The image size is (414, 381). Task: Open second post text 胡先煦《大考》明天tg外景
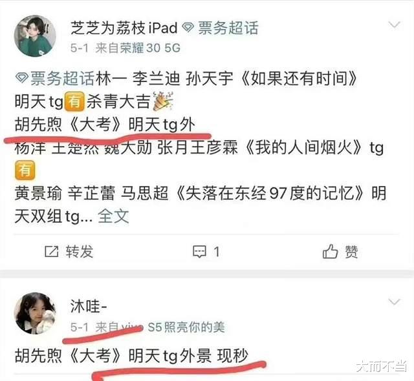[113, 355]
